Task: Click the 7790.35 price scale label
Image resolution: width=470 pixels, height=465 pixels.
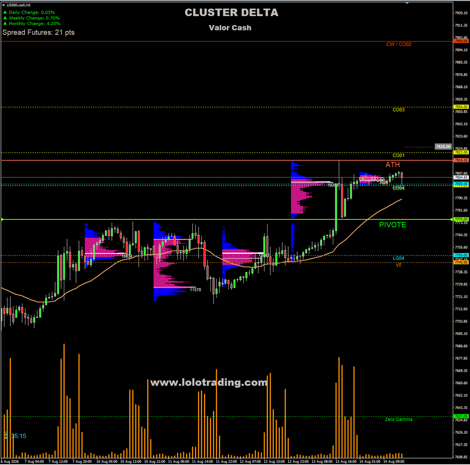Action: click(461, 198)
